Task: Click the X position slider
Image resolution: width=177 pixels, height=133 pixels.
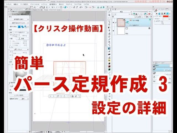Action: (x=15, y=41)
